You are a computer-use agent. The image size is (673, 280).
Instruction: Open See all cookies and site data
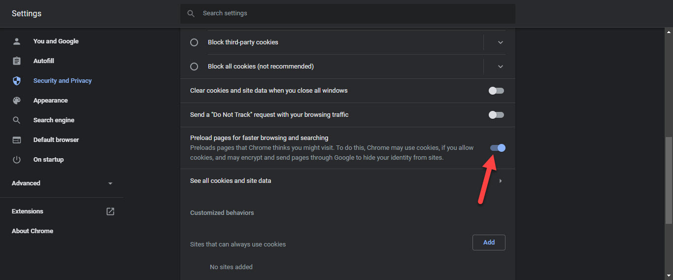coord(345,181)
